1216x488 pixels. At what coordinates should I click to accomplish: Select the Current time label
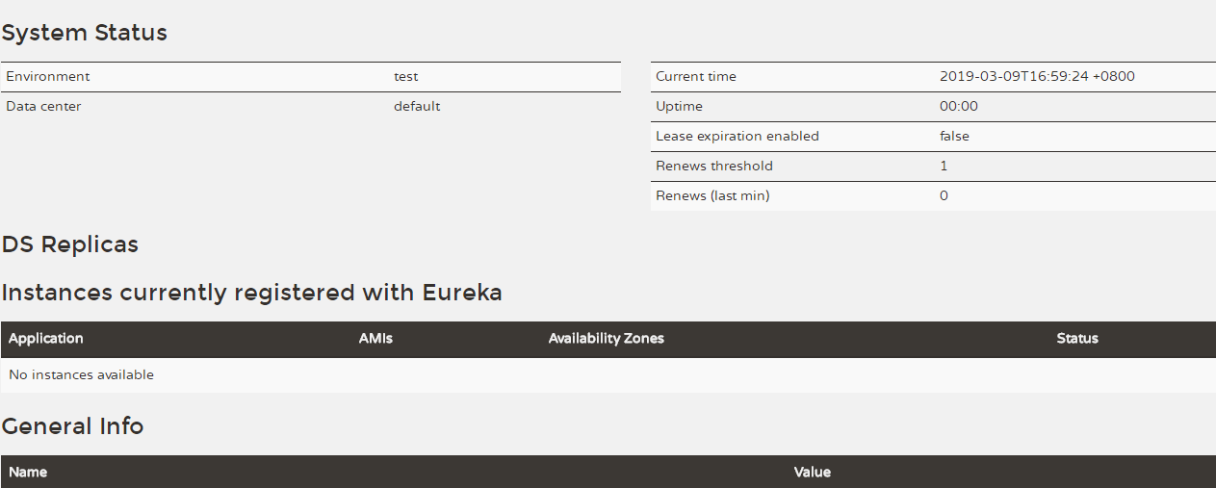point(696,77)
